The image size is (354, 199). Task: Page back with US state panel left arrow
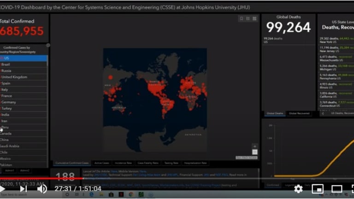(323, 113)
